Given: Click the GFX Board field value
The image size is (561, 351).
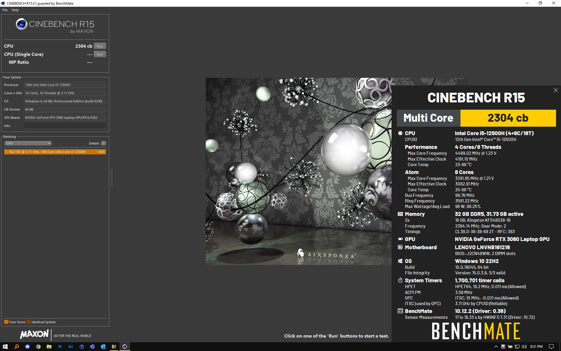Looking at the screenshot, I should click(x=65, y=118).
